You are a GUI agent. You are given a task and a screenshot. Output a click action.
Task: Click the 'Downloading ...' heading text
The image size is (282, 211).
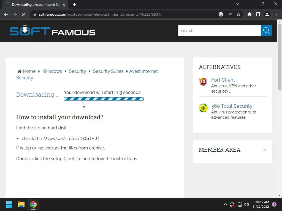pyautogui.click(x=38, y=95)
